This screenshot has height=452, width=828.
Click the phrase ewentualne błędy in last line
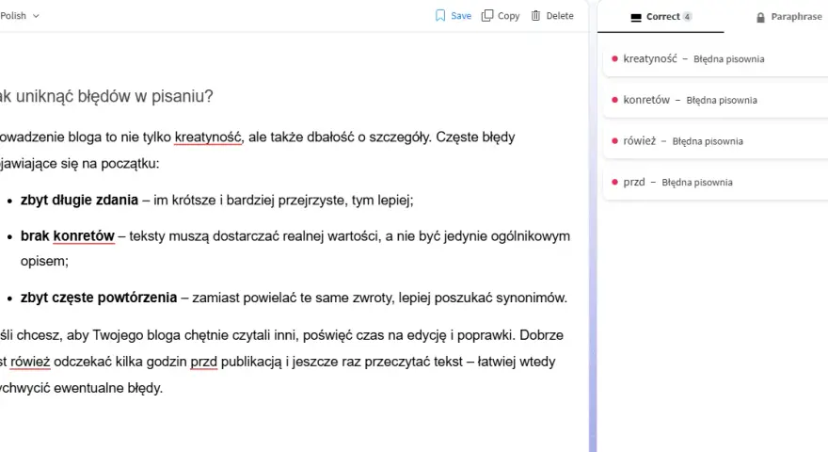107,388
